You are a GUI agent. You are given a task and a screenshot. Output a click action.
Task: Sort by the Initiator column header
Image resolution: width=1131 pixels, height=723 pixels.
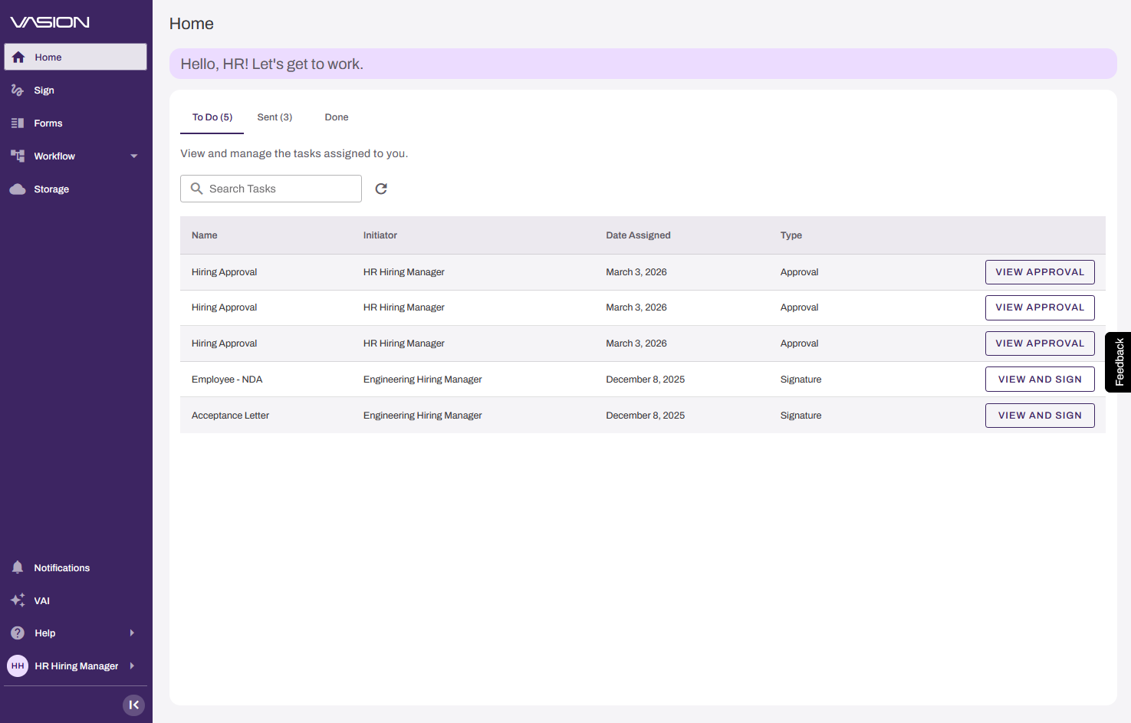pyautogui.click(x=380, y=235)
